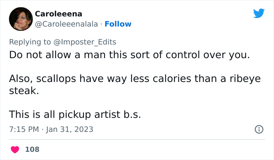Click the Caroleeena display name
This screenshot has width=274, height=160.
click(58, 14)
